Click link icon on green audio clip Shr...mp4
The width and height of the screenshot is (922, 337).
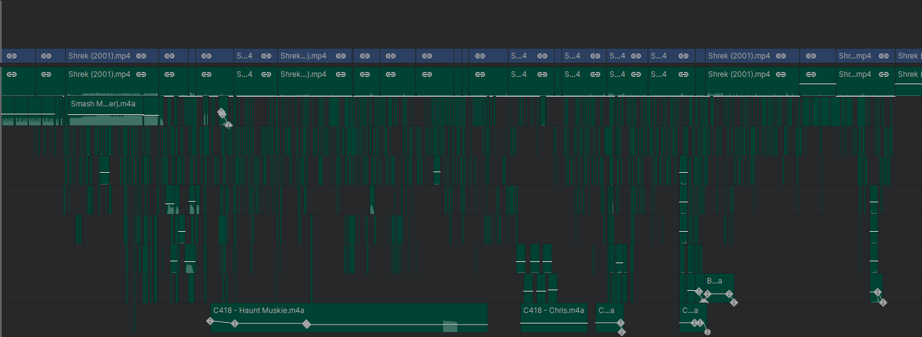[x=883, y=74]
